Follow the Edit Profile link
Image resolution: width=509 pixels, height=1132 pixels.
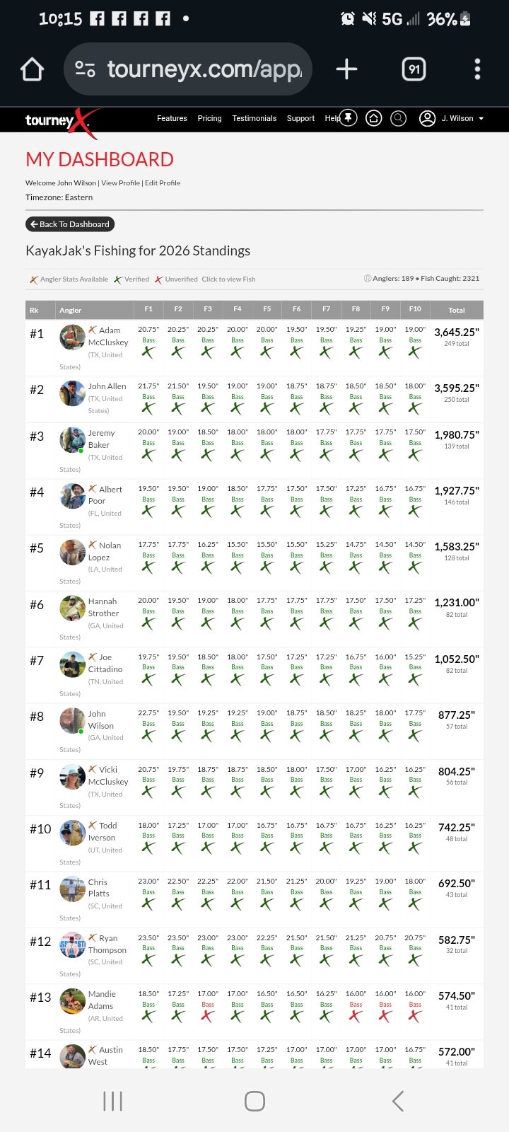coord(163,183)
